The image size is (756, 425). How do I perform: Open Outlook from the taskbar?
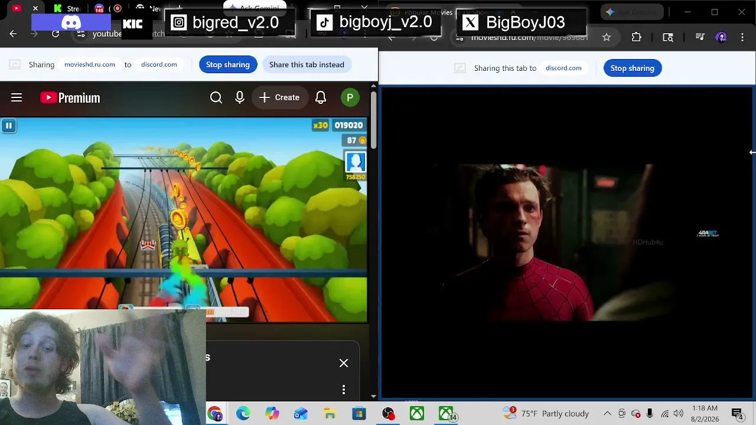pyautogui.click(x=301, y=414)
